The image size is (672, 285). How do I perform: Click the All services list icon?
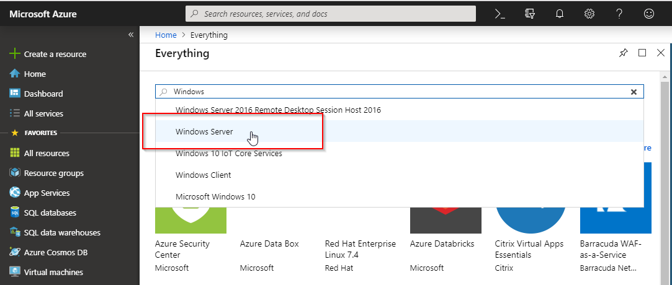point(15,113)
